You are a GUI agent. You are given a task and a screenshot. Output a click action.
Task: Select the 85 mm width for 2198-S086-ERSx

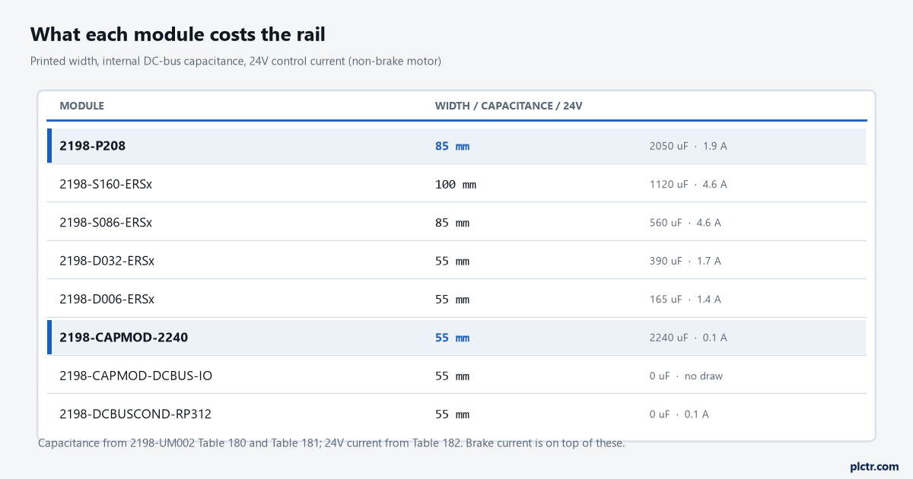tap(453, 223)
